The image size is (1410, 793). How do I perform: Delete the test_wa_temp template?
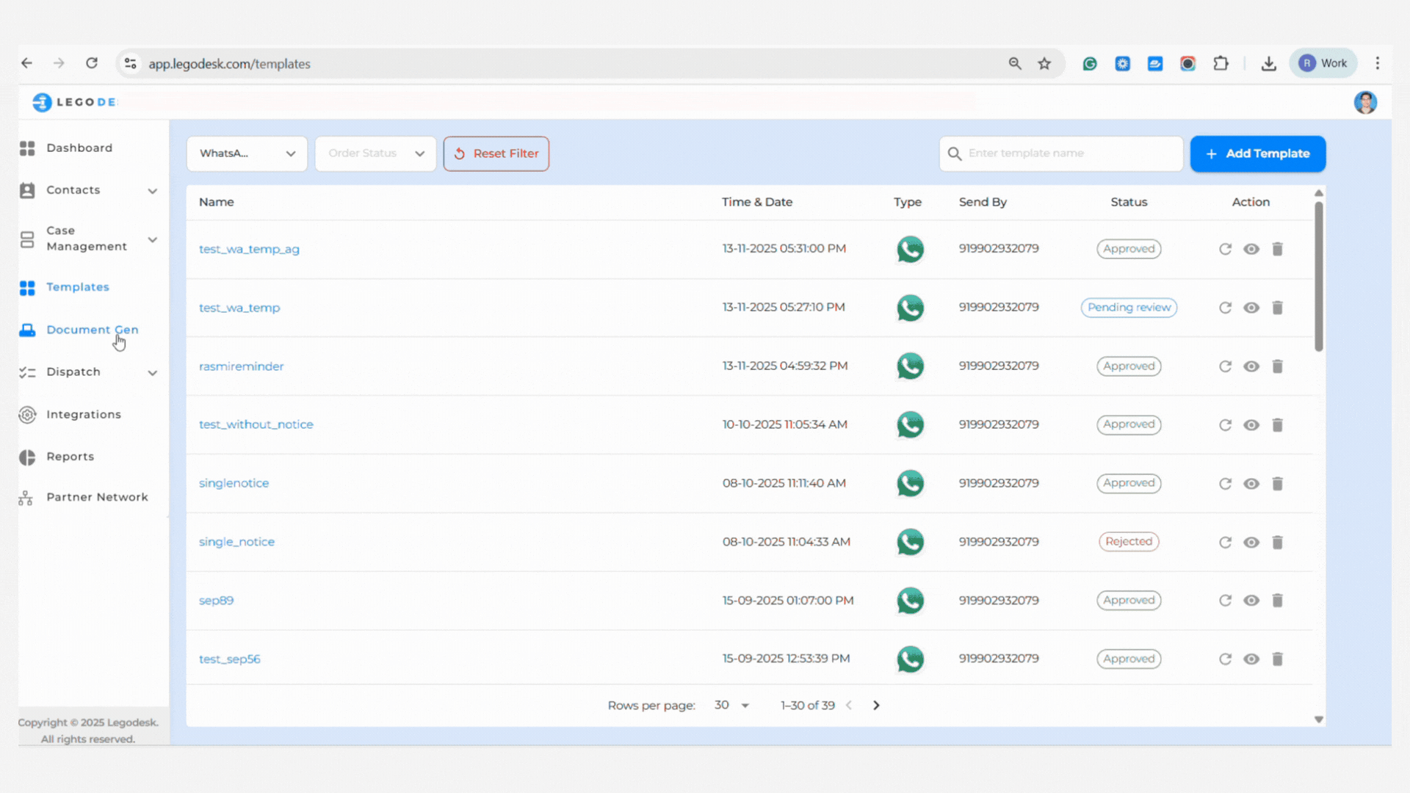click(1278, 308)
